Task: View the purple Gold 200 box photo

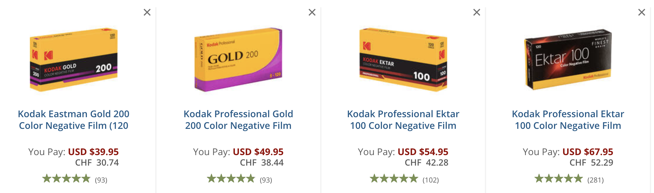Action: pos(238,60)
